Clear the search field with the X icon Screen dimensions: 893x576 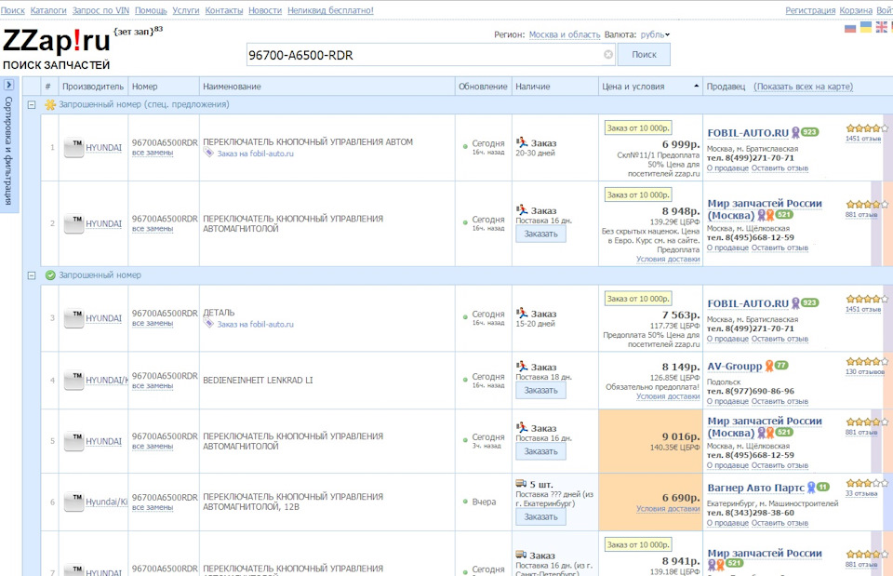pyautogui.click(x=608, y=55)
